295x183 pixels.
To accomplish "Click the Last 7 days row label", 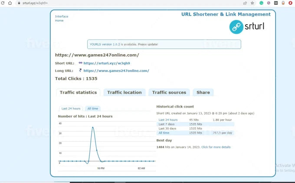I will (167, 124).
